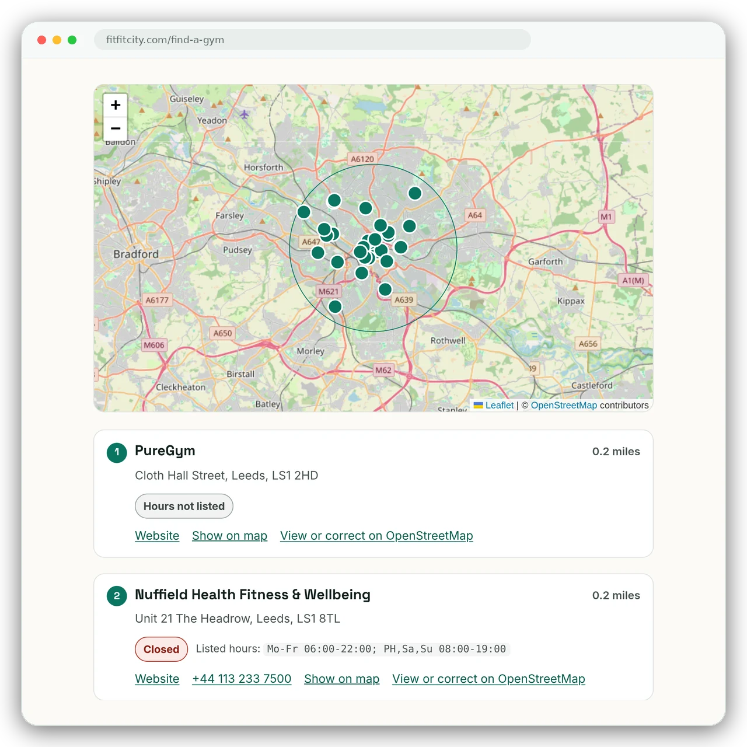
Task: Click the "Horsforth" label on the map
Action: click(263, 167)
